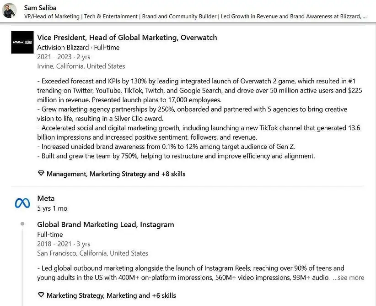This screenshot has height=306, width=376.
Task: Click the Meta company logo
Action: tap(22, 203)
